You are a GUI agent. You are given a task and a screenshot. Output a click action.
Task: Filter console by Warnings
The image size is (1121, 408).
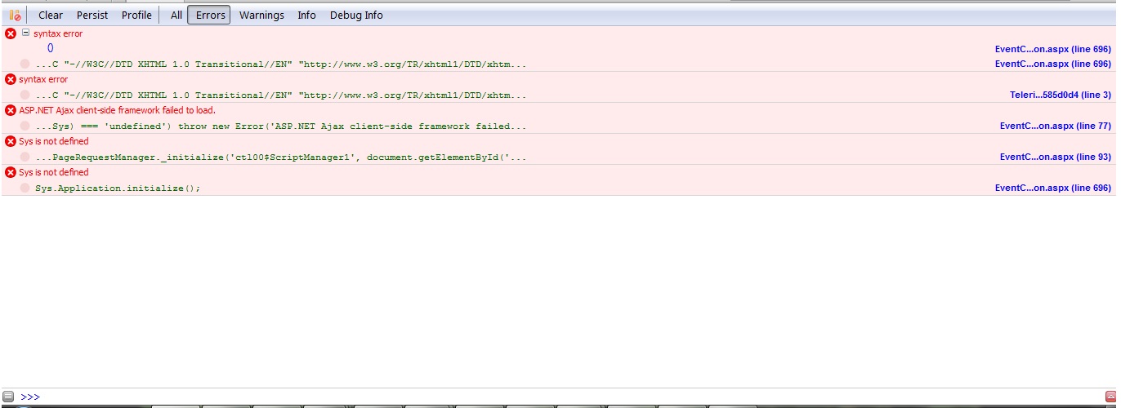[261, 15]
